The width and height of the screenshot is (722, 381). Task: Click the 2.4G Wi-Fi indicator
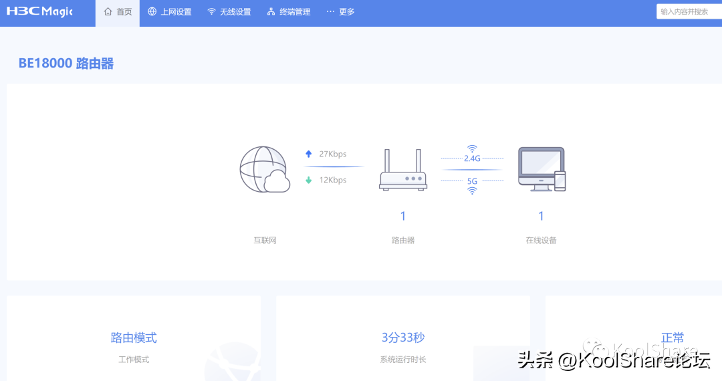click(x=472, y=154)
